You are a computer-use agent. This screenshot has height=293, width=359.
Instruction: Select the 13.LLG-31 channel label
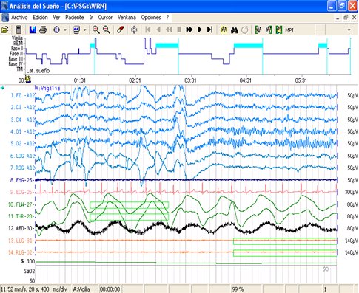(21, 241)
